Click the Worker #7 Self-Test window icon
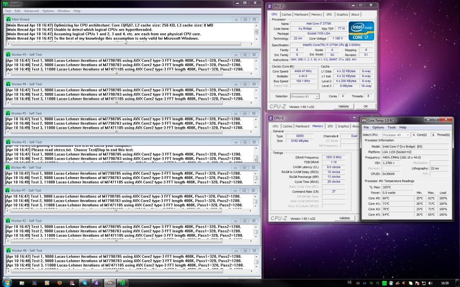 (x=8, y=190)
